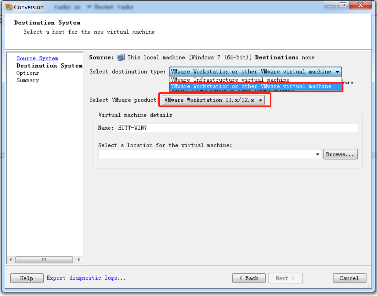Choose VMware Infrastructure virtual machine option
Screen dimensions: 377x296
click(x=256, y=80)
